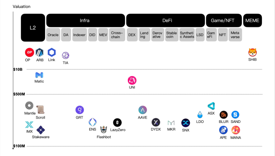Select the SHIB Shiba Inu icon

[253, 52]
